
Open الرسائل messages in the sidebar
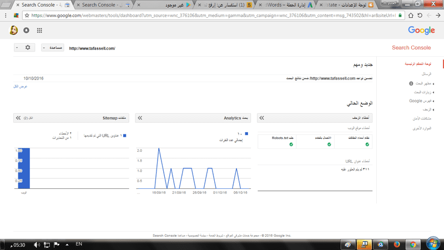click(426, 74)
